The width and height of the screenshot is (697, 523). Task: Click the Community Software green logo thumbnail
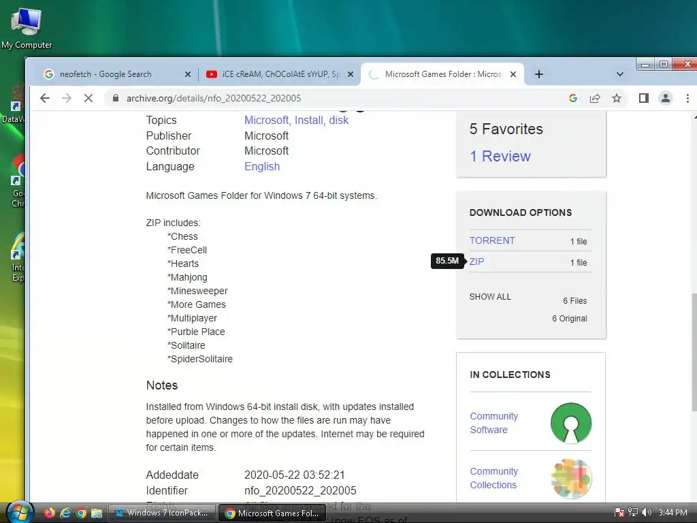point(571,423)
